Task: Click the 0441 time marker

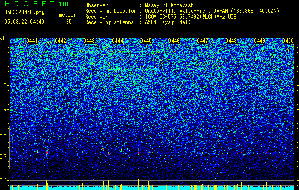Action: tap(32, 41)
